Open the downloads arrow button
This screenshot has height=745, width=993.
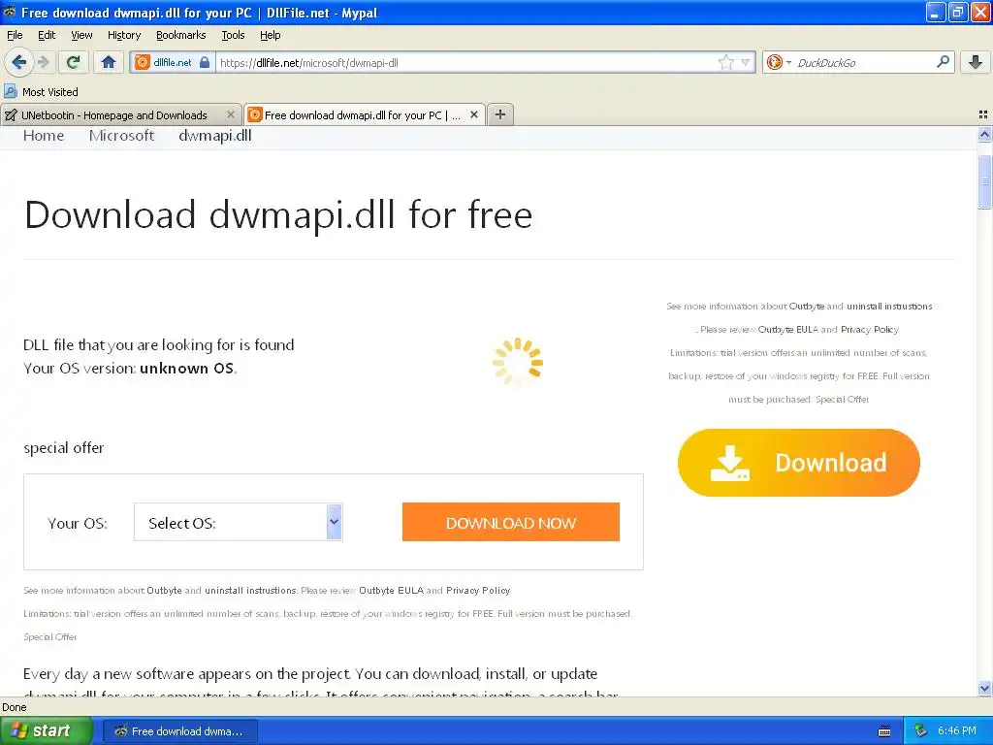pos(976,62)
